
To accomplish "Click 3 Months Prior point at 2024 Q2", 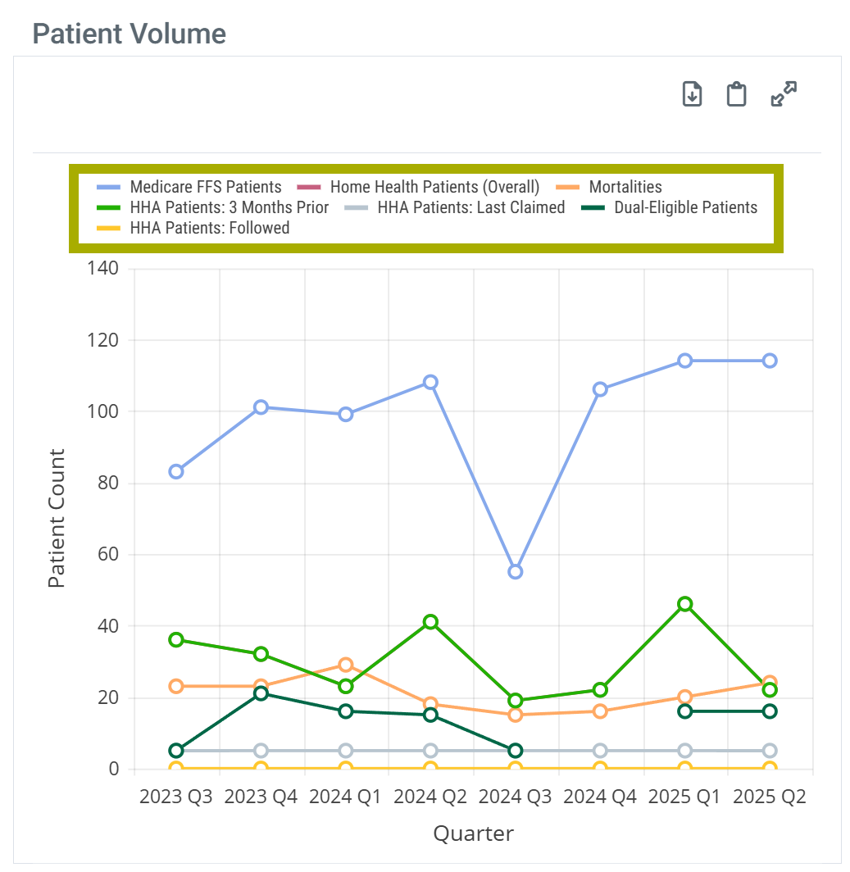I will pyautogui.click(x=430, y=622).
